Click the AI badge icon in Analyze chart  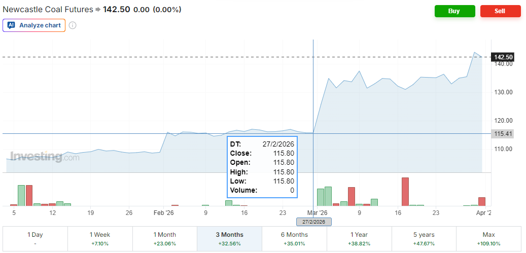point(11,25)
